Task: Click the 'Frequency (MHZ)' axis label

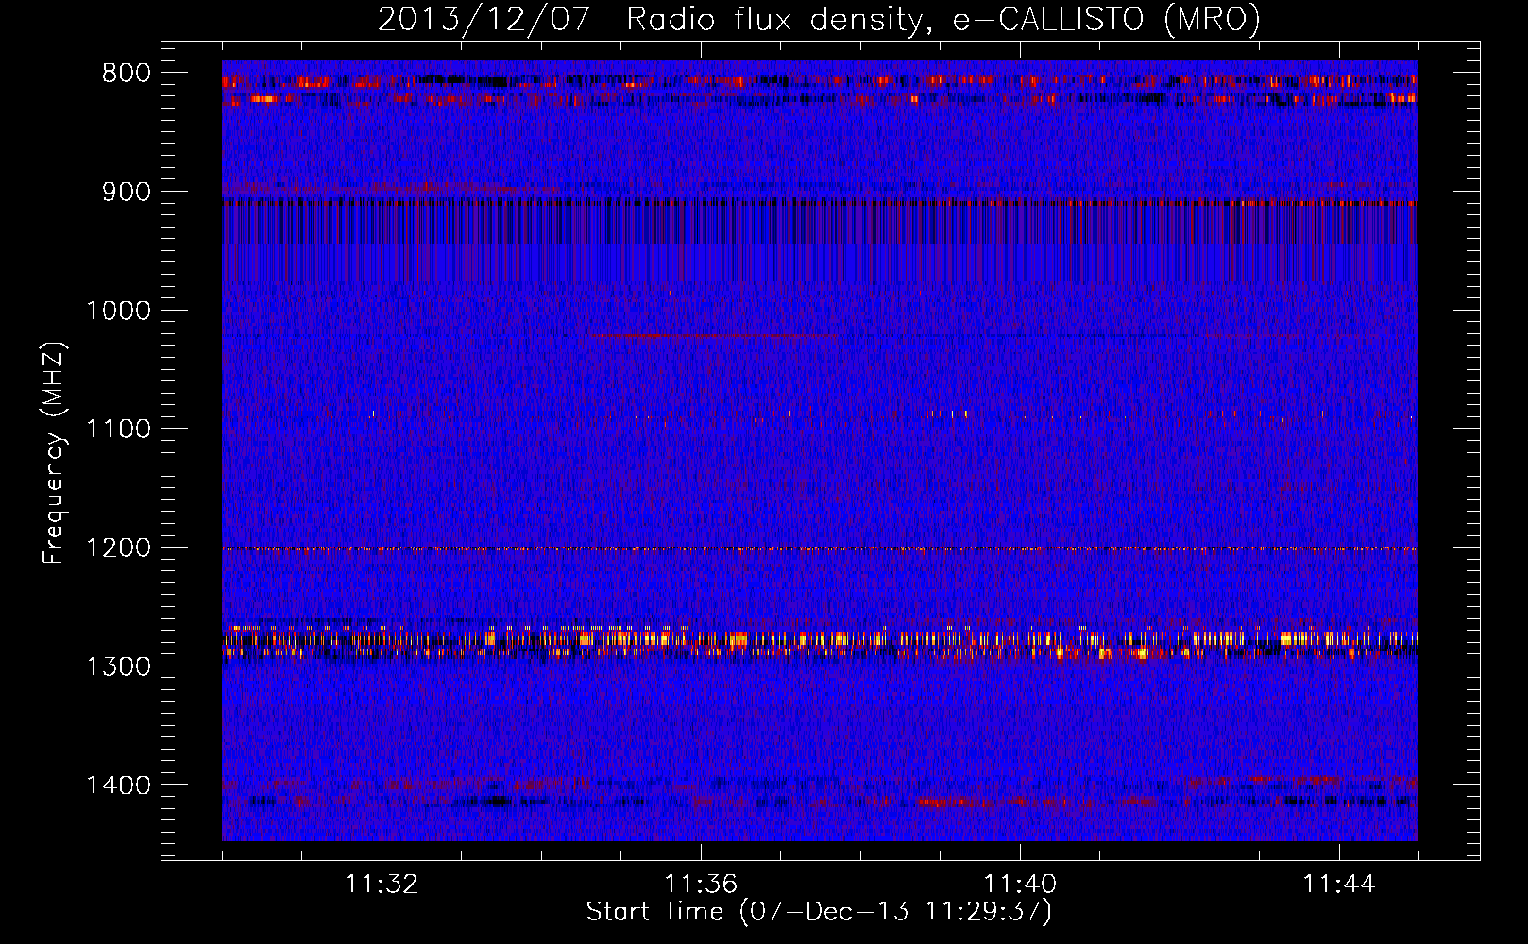Action: point(55,453)
